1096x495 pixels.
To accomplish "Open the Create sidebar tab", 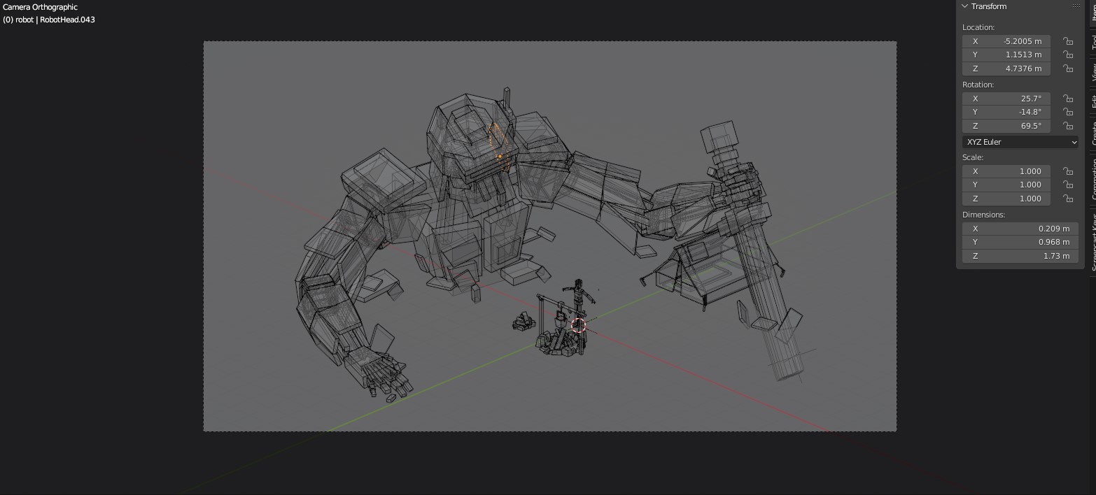I will (x=1091, y=133).
